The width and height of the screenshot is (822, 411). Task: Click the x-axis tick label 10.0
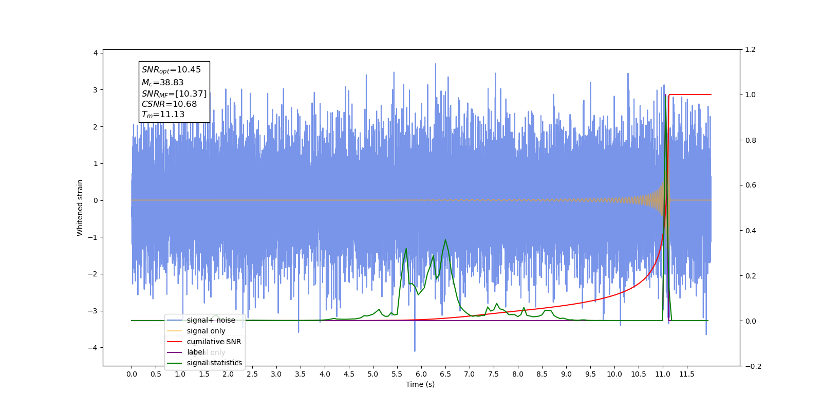[614, 374]
